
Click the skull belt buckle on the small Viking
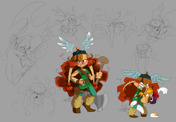136,96
